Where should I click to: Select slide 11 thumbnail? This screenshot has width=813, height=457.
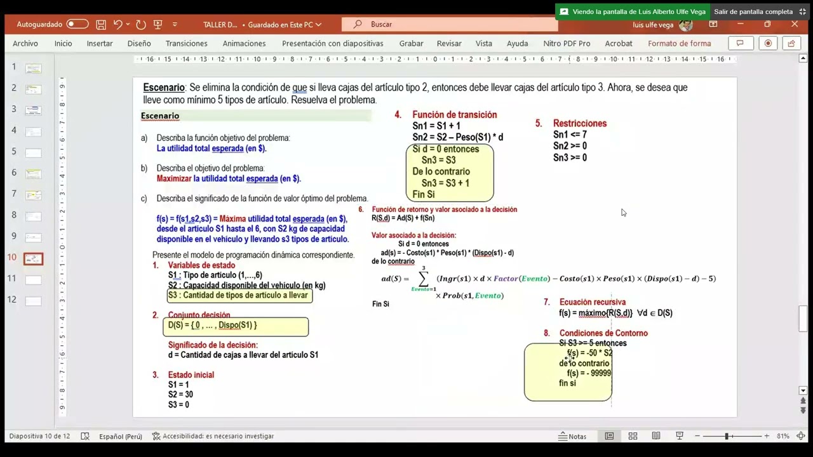[33, 280]
